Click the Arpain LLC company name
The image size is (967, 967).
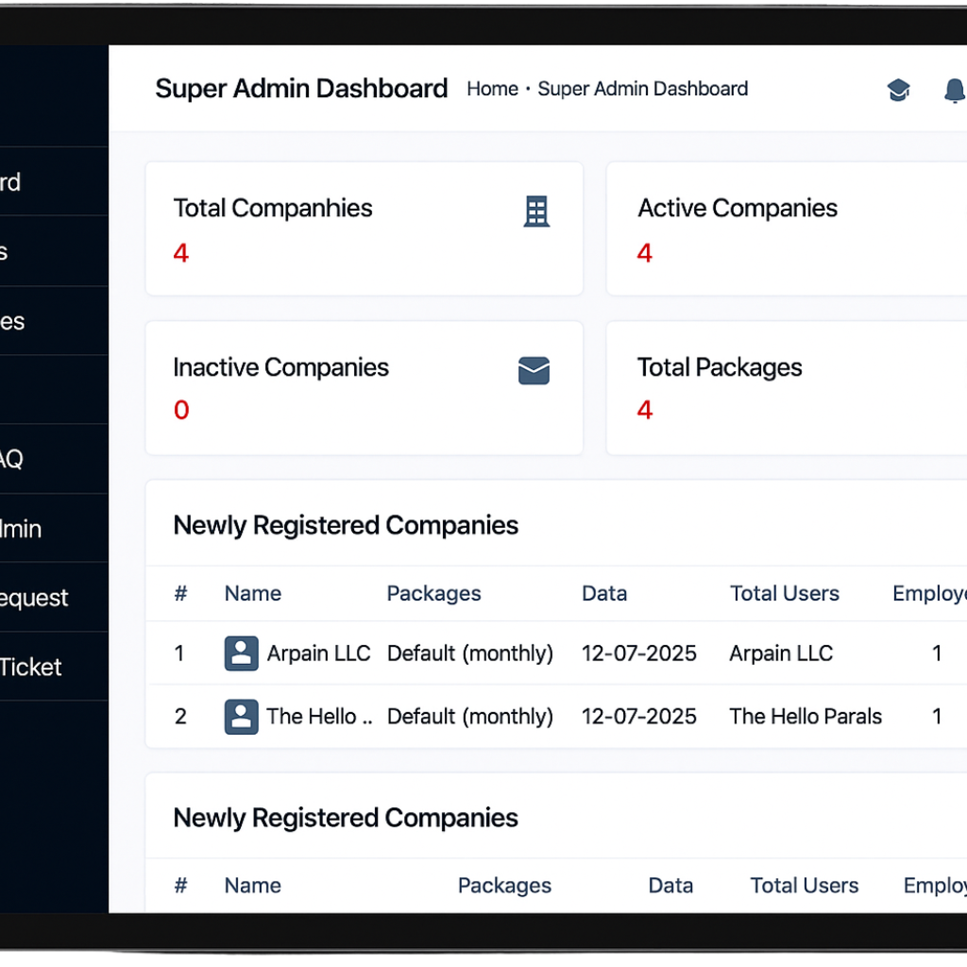click(x=318, y=653)
